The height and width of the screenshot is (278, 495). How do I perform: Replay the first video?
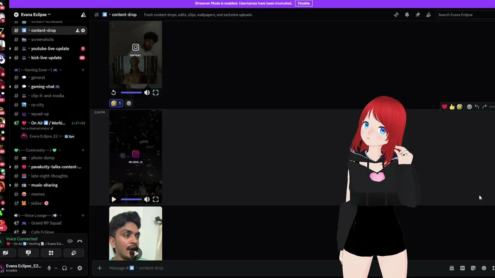coord(114,93)
